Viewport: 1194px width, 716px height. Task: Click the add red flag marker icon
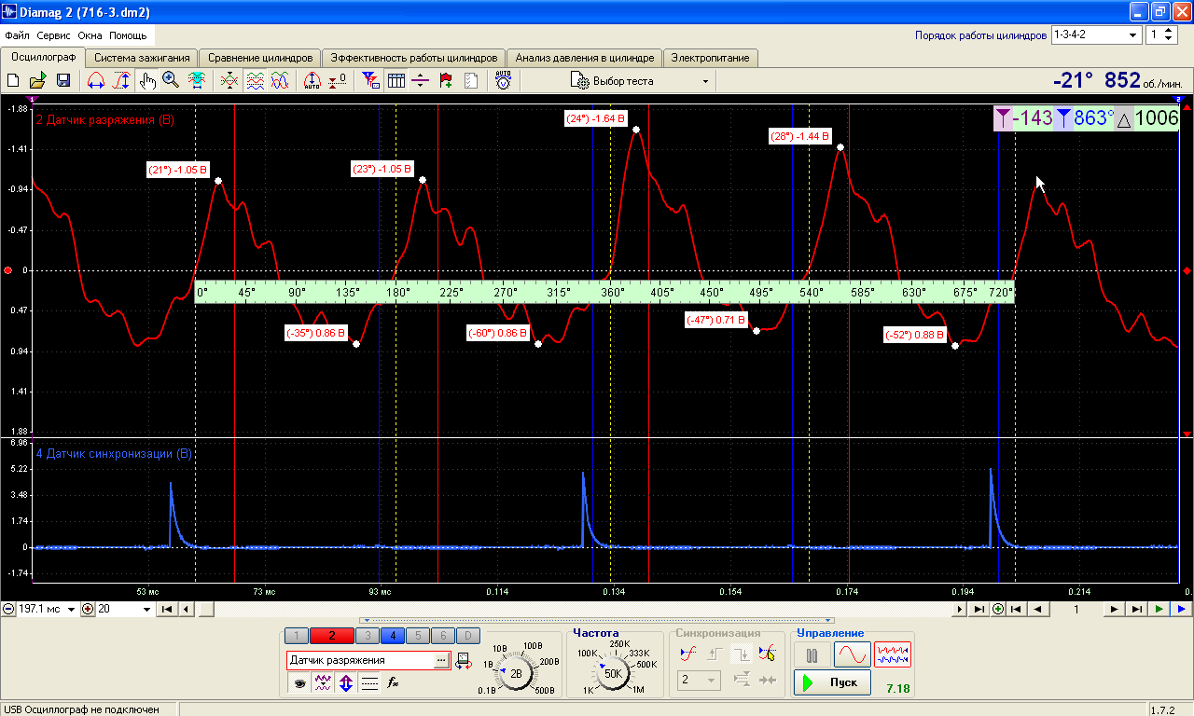point(445,81)
